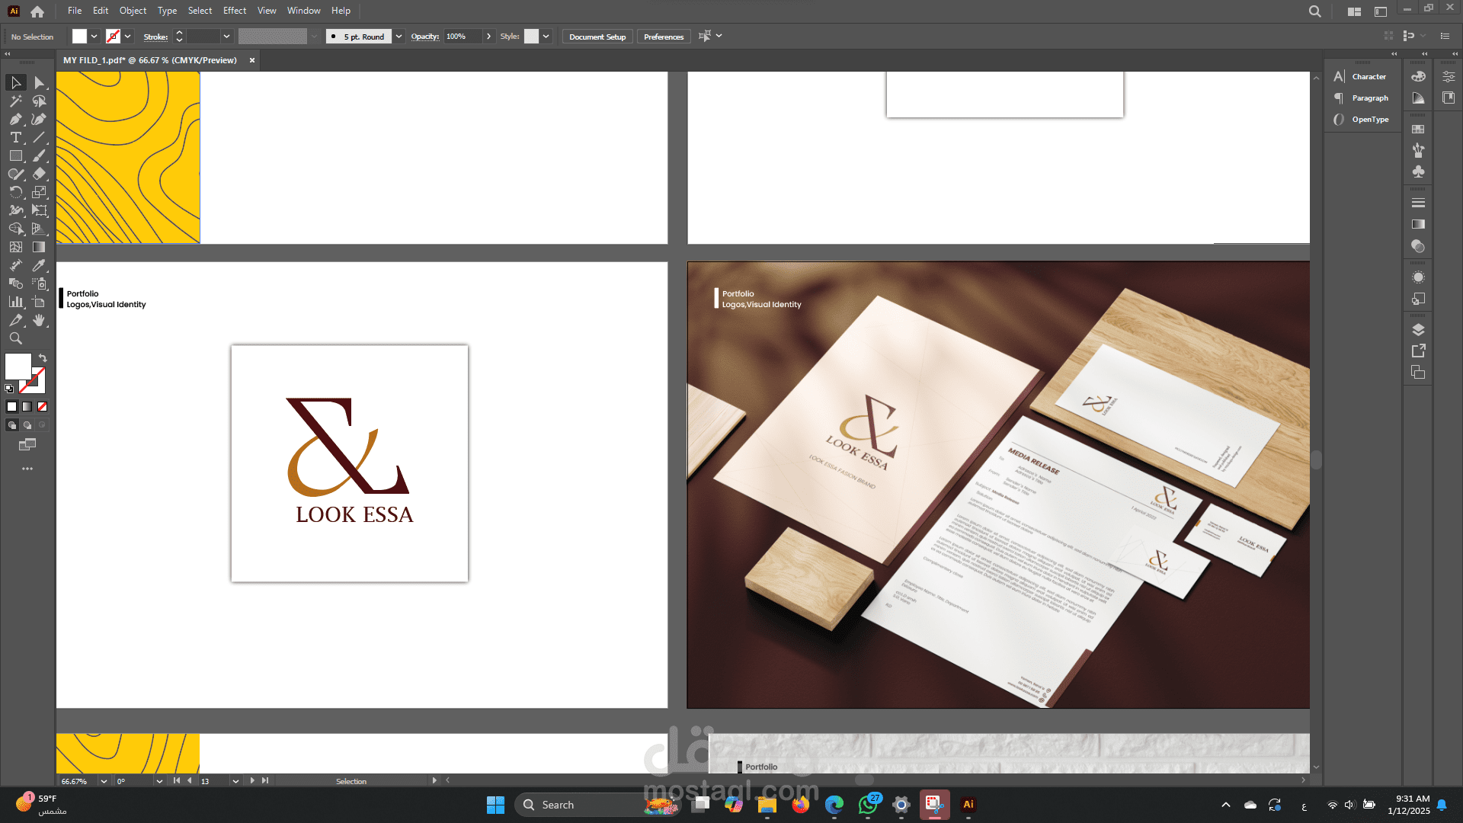The height and width of the screenshot is (823, 1463).
Task: Open the zoom level dropdown
Action: 104,781
